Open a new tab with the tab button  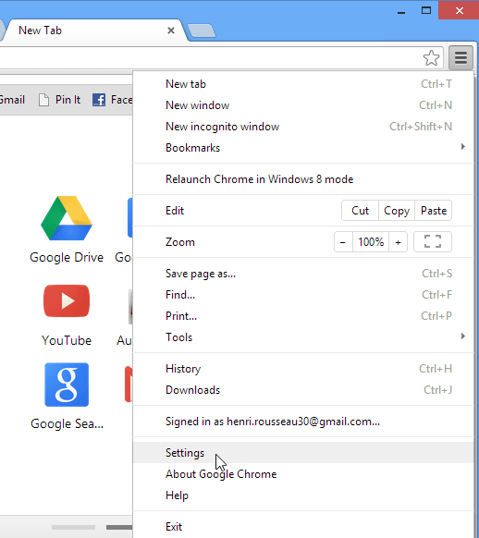pyautogui.click(x=202, y=31)
